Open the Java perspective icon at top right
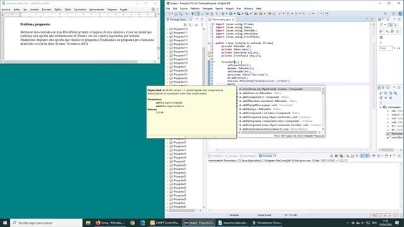The width and height of the screenshot is (404, 227). click(x=400, y=14)
